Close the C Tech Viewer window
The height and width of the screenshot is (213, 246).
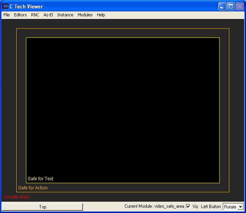240,6
